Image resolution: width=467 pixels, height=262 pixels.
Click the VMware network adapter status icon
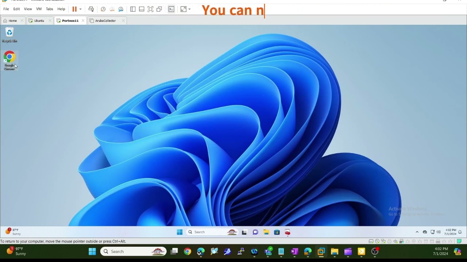pos(383,241)
